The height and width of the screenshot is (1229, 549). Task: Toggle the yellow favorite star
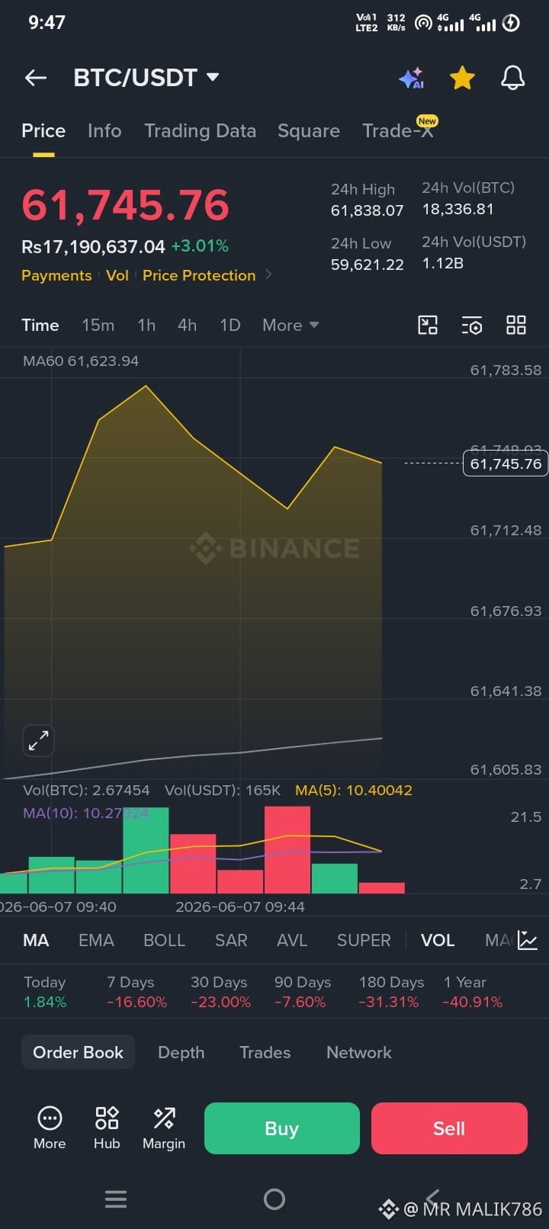(x=462, y=78)
